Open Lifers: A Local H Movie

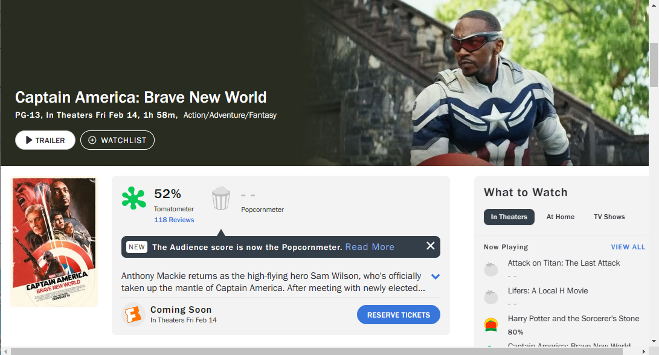click(x=548, y=291)
